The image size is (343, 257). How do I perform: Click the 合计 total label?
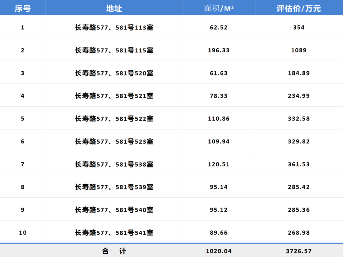114,251
